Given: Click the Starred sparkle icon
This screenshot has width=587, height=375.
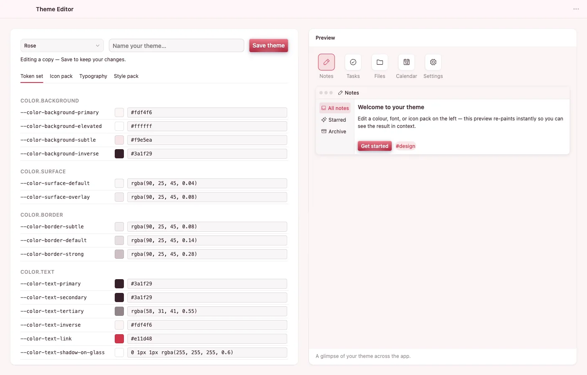Looking at the screenshot, I should click(324, 120).
